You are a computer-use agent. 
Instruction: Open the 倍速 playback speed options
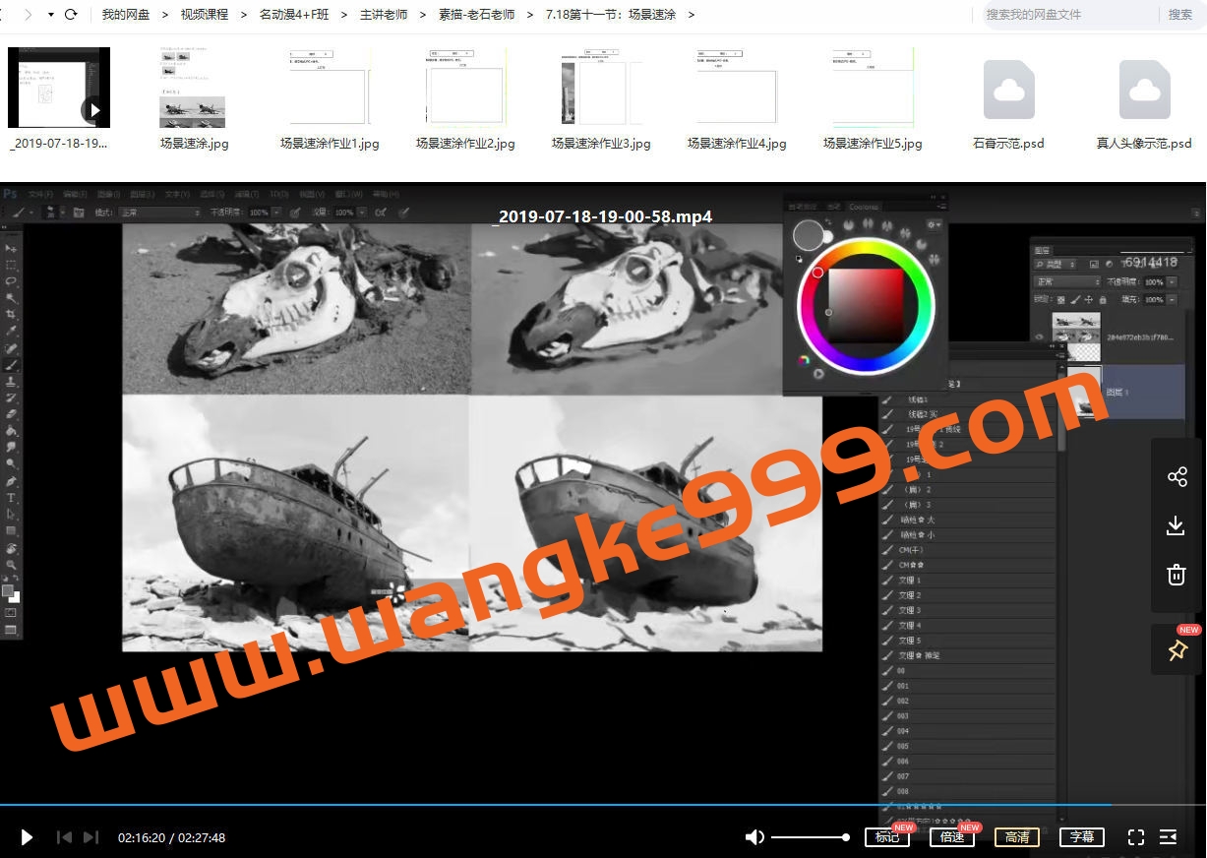click(x=951, y=836)
